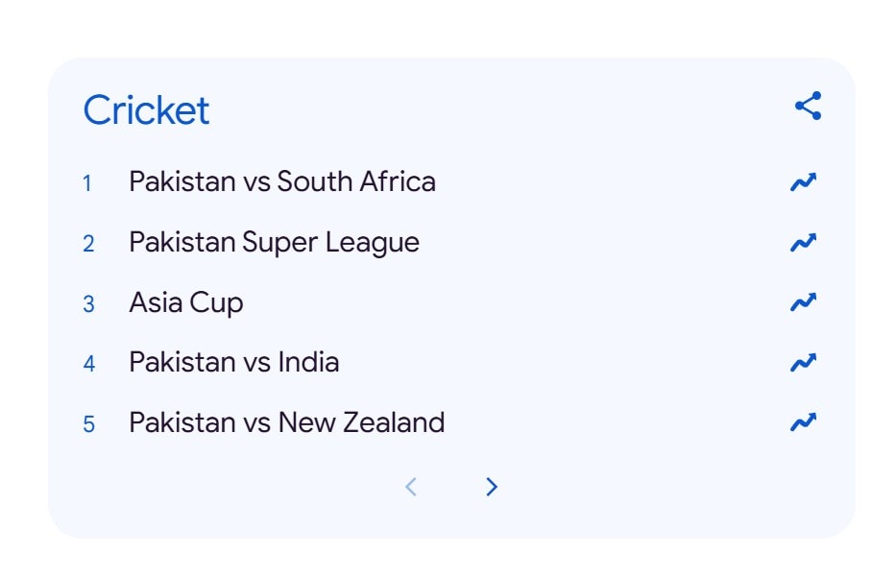The height and width of the screenshot is (577, 896).
Task: Select the Pakistan Super League entry
Action: click(x=274, y=242)
